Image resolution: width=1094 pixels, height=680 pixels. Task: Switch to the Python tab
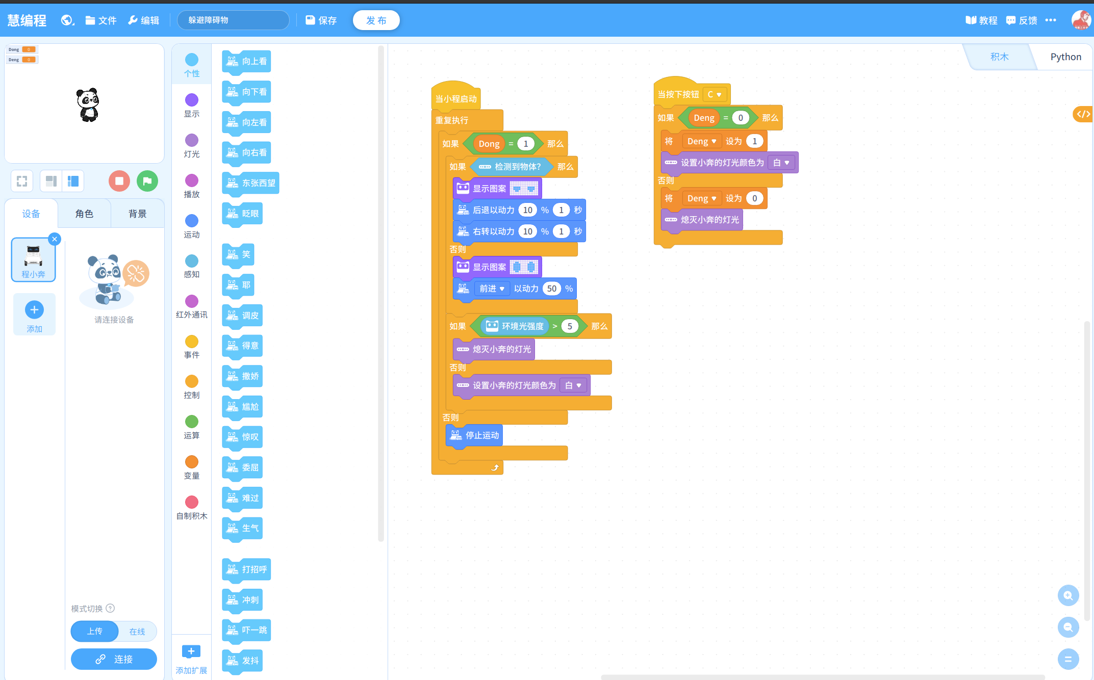[1065, 57]
